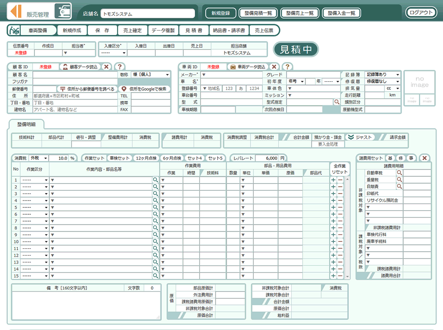Open the 排気量 cc unit dropdown
Viewport: 443px width, 330px height.
point(393,88)
